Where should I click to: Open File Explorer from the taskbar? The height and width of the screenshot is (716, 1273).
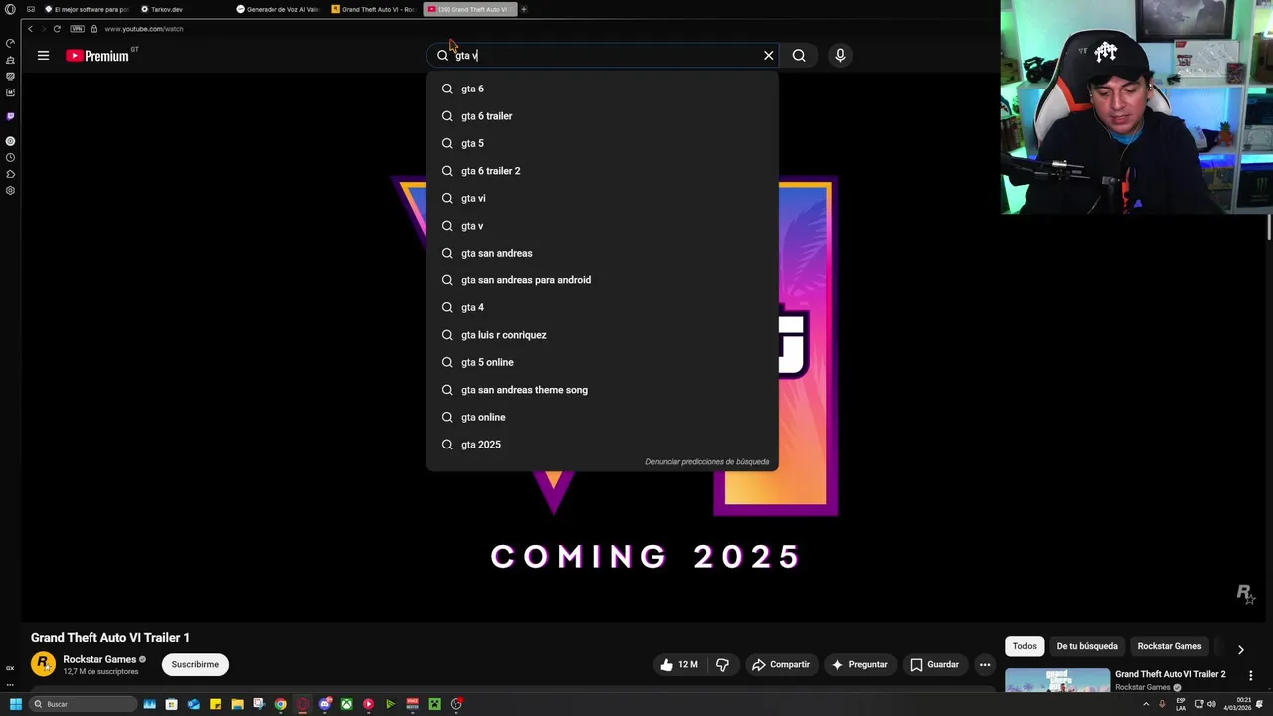[x=238, y=704]
